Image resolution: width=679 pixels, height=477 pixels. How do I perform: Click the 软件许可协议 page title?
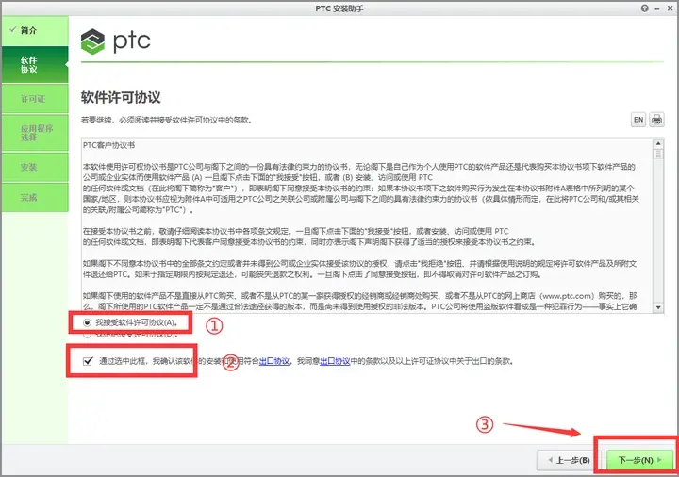[121, 97]
